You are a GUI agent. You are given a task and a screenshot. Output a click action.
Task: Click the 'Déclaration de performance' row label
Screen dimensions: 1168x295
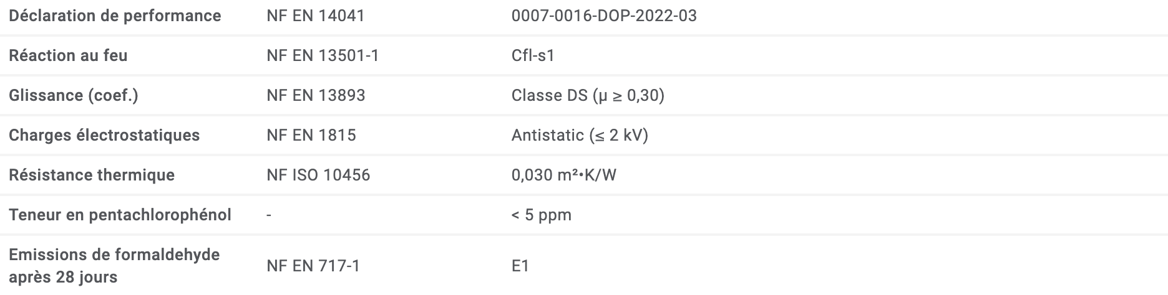pyautogui.click(x=115, y=16)
